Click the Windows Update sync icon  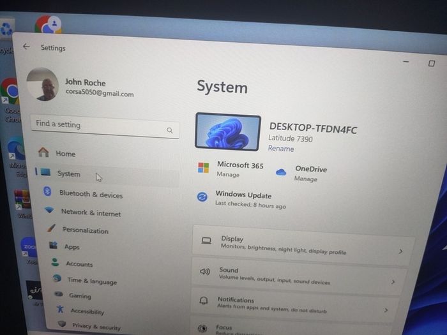click(x=202, y=197)
